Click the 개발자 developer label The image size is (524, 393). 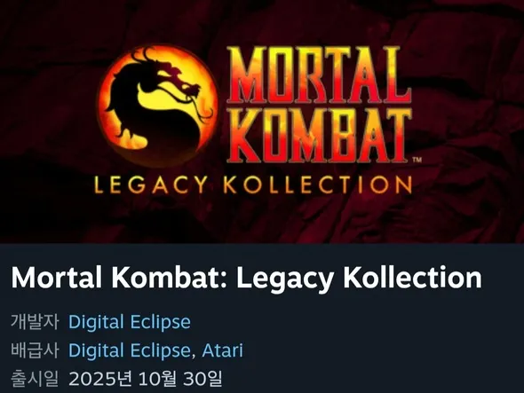pos(35,321)
